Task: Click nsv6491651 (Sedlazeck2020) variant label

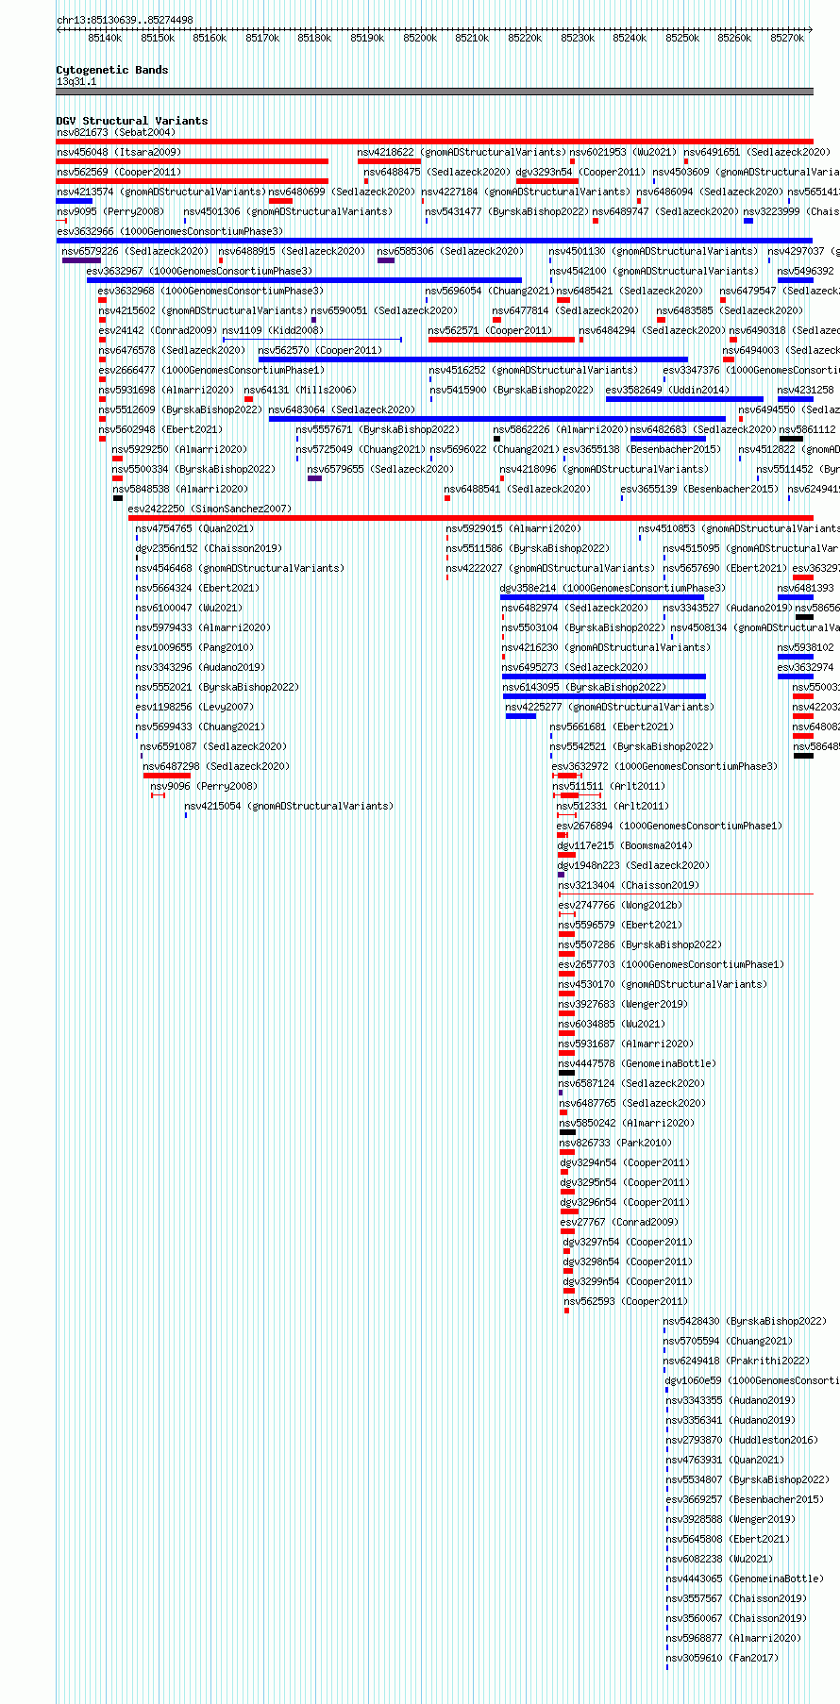Action: pyautogui.click(x=757, y=152)
